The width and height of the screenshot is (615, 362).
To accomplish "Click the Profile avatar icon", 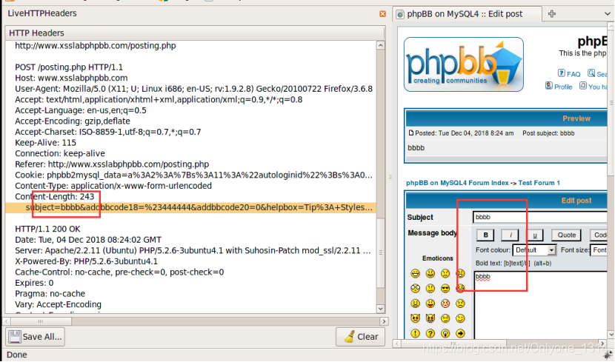I will coord(549,86).
